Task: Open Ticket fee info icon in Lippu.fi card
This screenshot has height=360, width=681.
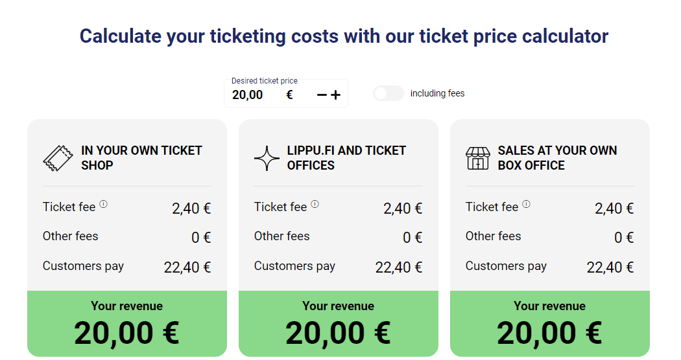Action: pos(315,205)
